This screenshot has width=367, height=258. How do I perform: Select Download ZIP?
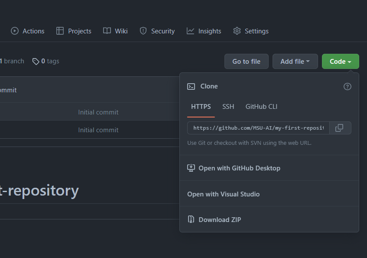tap(269, 219)
